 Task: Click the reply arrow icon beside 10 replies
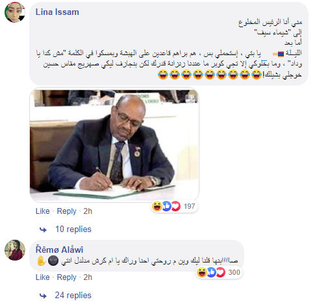coord(43,229)
